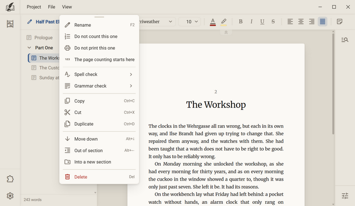Choose Duplicate in the context menu
The image size is (355, 206).
tap(99, 124)
